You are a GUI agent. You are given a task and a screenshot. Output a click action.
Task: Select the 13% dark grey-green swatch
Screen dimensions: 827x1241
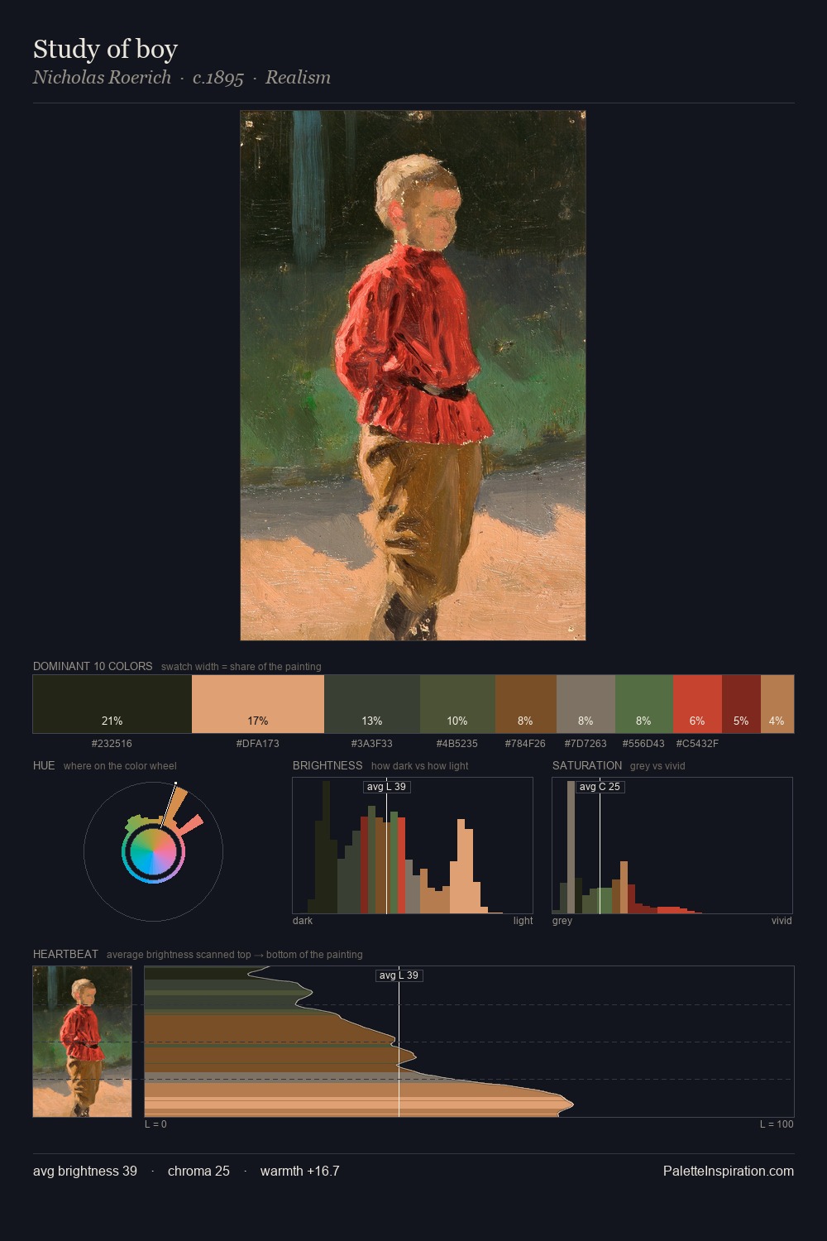coord(372,704)
